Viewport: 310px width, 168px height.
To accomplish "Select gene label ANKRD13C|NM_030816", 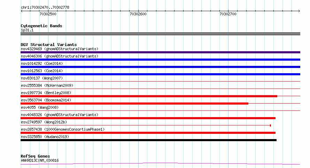I will (x=40, y=160).
